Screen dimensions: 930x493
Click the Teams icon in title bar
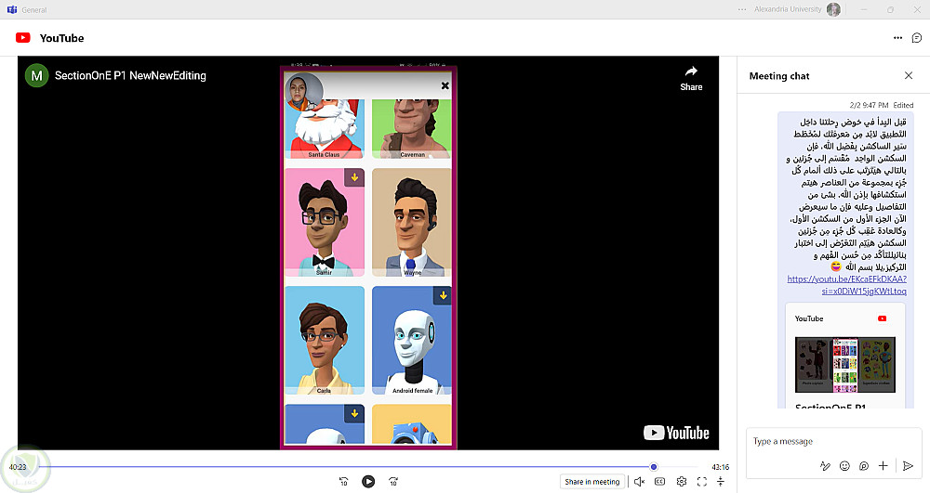(x=11, y=9)
